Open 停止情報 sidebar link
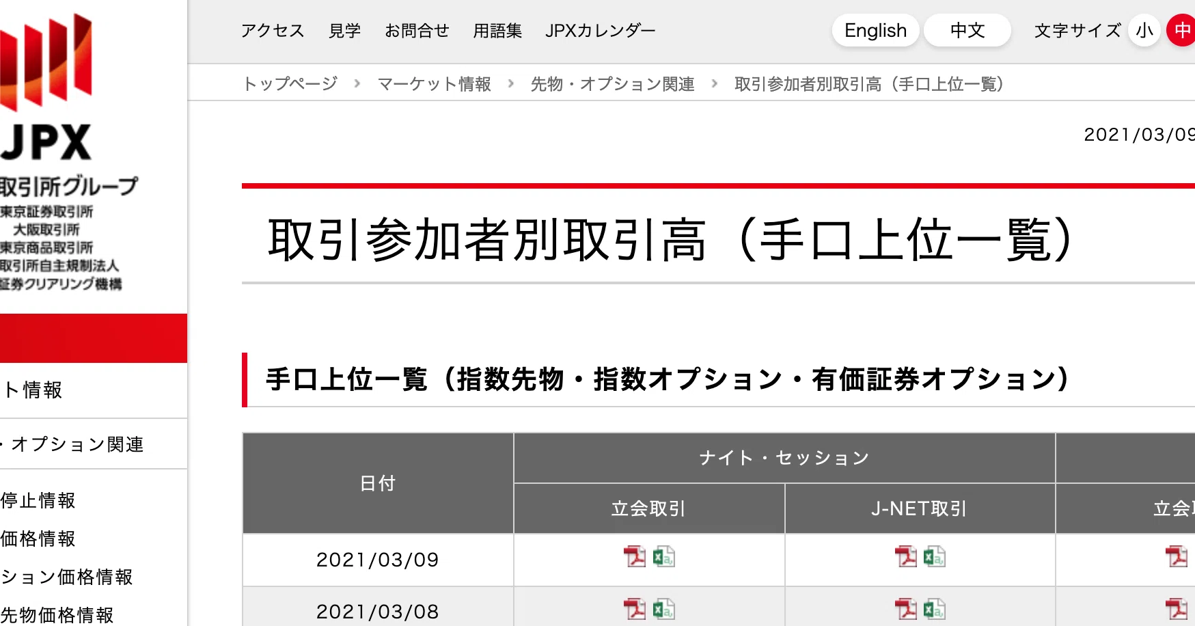Screen dimensions: 1195x626 click(38, 500)
